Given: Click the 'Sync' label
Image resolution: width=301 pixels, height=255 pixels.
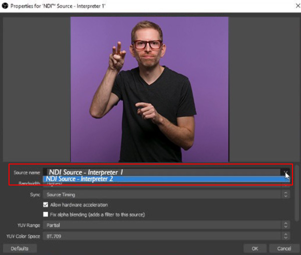Looking at the screenshot, I should point(35,194).
